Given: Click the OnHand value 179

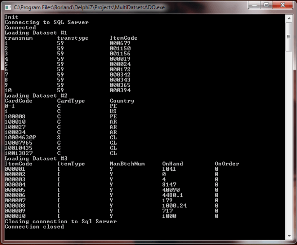Looking at the screenshot, I should [167, 200].
